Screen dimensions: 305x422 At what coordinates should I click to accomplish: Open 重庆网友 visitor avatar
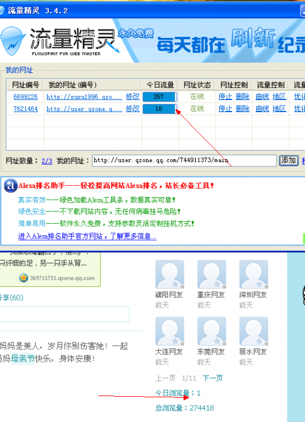(212, 274)
